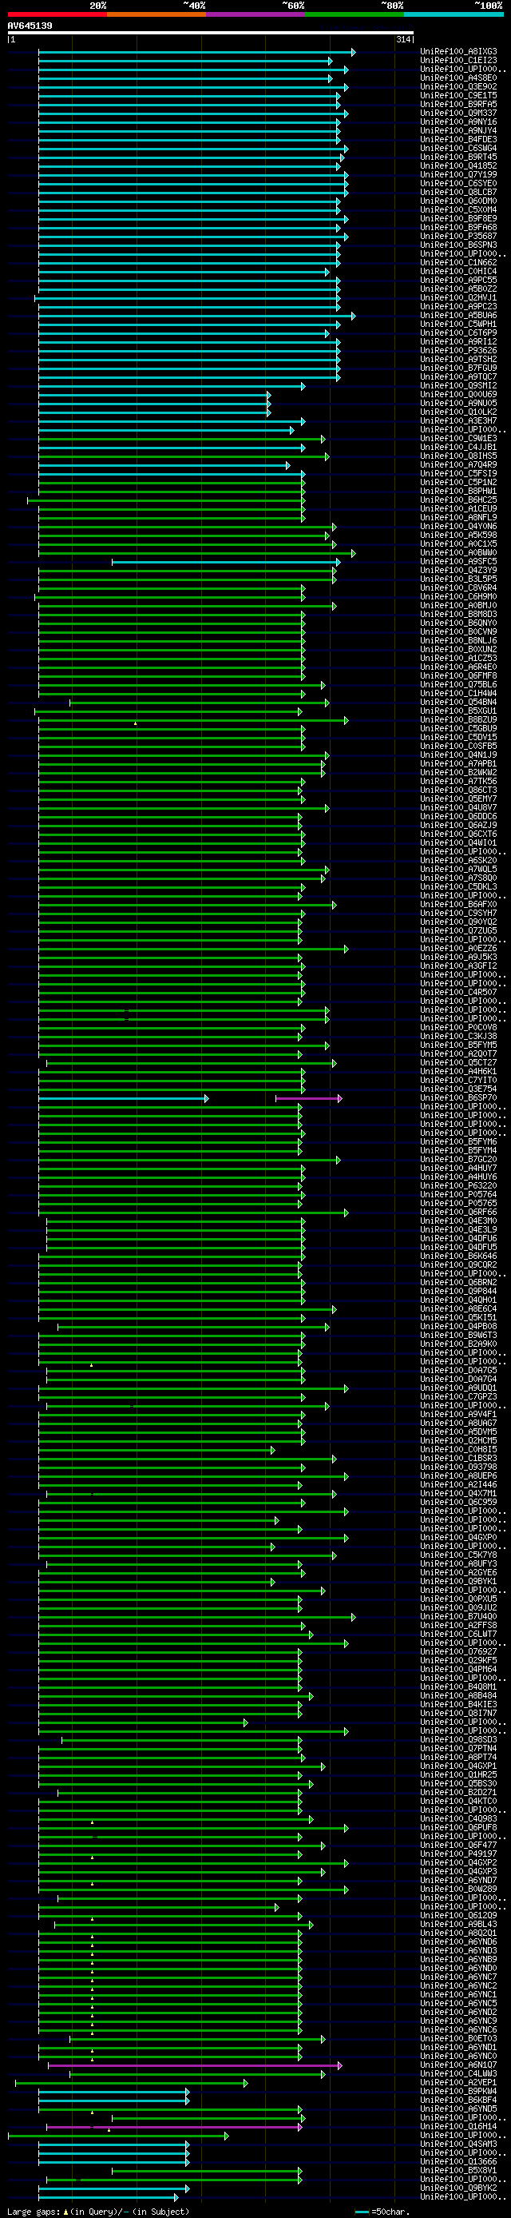Click the purple ~60% identity legend segment
The image size is (511, 2218).
[255, 14]
